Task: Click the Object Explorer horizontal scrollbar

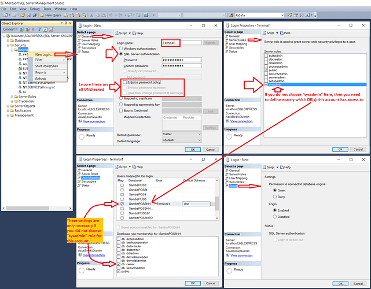Action: (37, 209)
